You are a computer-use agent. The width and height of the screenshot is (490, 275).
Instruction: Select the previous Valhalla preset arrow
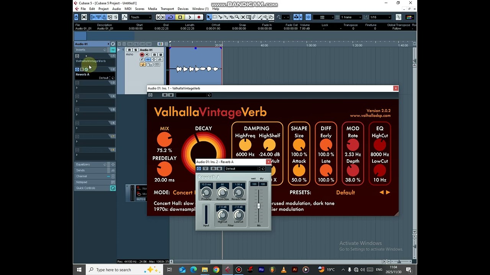(x=381, y=192)
